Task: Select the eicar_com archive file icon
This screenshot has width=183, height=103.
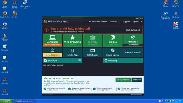Action: pos(5,81)
